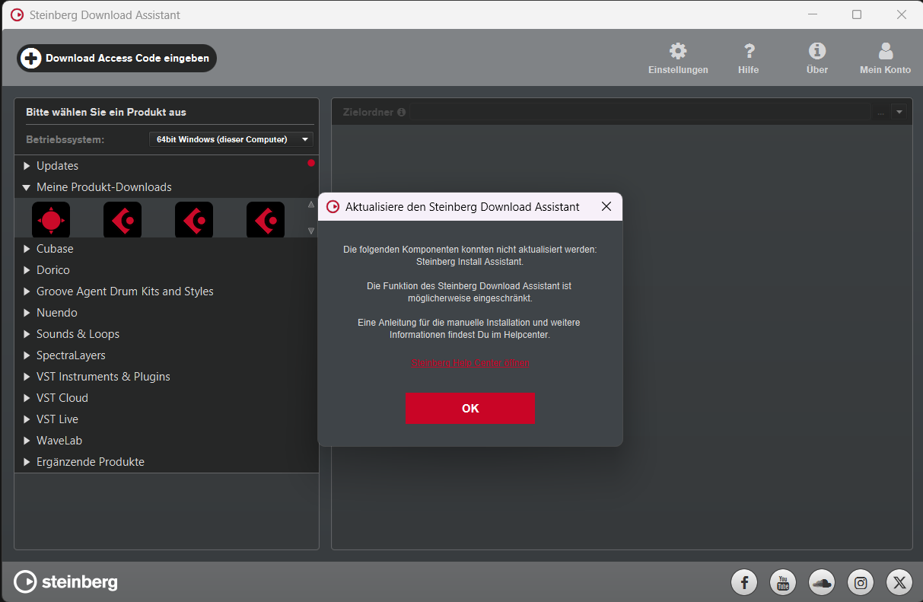Open the Betriebssystem dropdown
The width and height of the screenshot is (923, 602).
tap(231, 139)
